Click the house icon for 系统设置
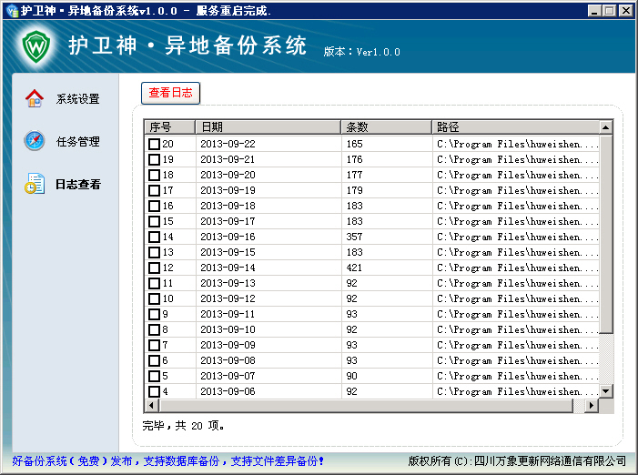The width and height of the screenshot is (638, 475). (x=35, y=98)
